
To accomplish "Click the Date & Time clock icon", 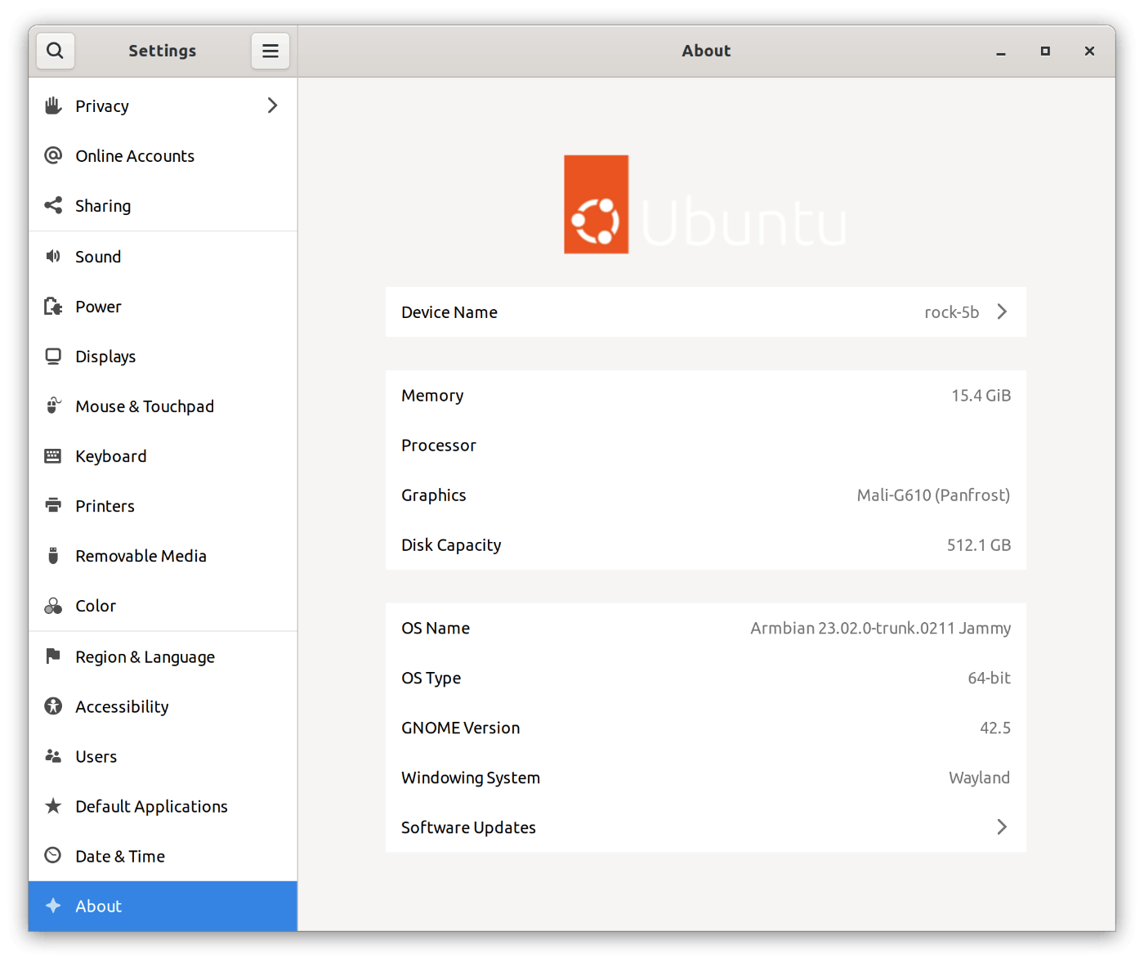I will (x=53, y=855).
